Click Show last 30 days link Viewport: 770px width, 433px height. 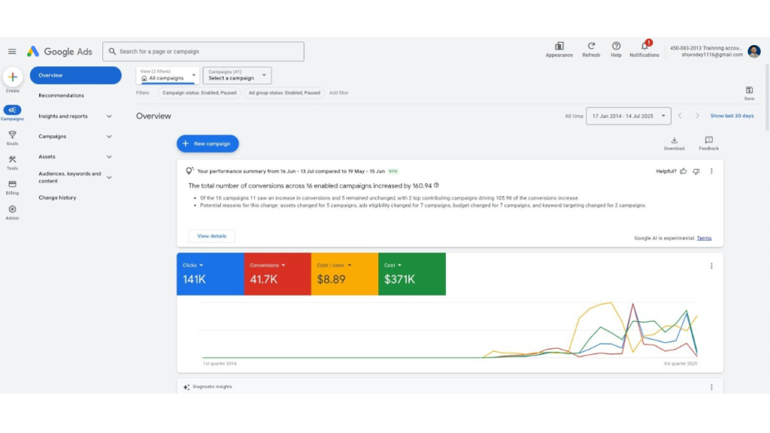point(732,116)
